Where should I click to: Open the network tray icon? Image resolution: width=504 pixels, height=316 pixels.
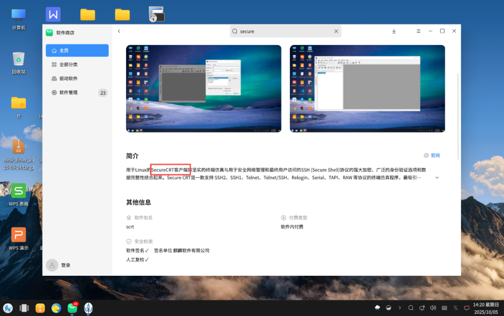click(x=422, y=308)
